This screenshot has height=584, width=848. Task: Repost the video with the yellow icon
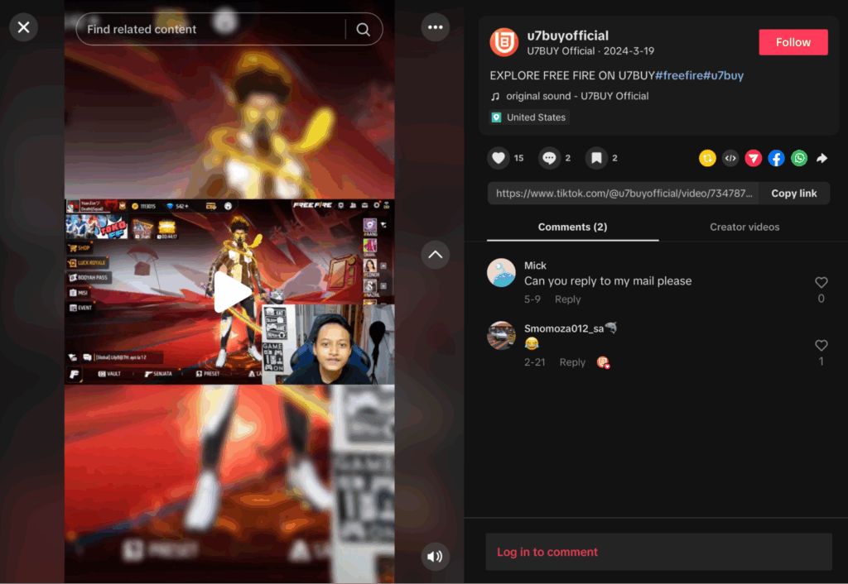pos(707,158)
